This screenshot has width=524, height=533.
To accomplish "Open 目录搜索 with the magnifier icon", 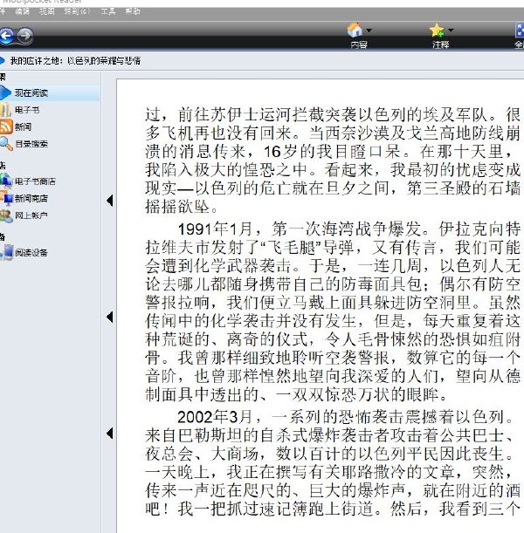I will [24, 144].
